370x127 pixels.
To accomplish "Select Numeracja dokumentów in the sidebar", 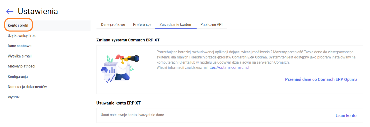I will pos(27,87).
